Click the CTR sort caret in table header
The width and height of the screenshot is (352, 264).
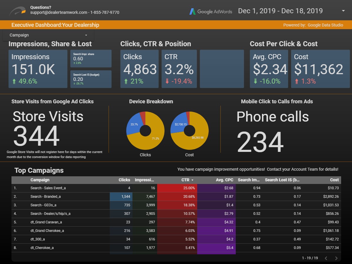click(192, 180)
